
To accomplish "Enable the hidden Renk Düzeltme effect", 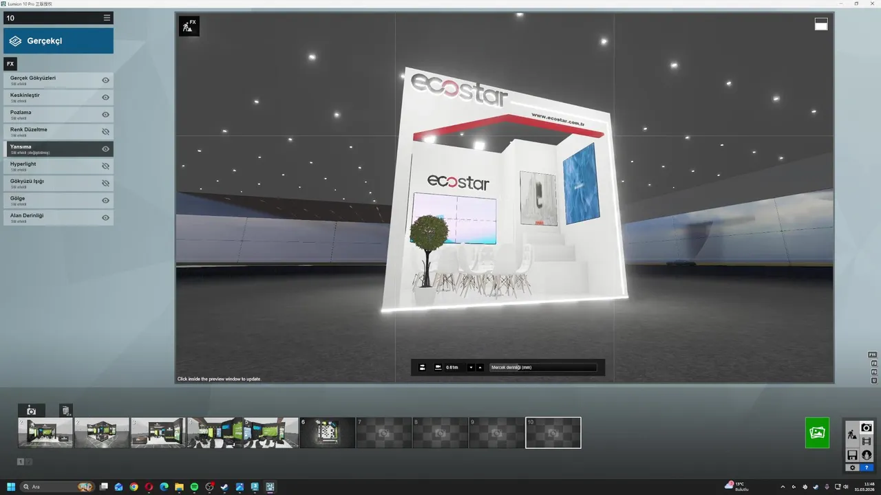I will (x=106, y=132).
